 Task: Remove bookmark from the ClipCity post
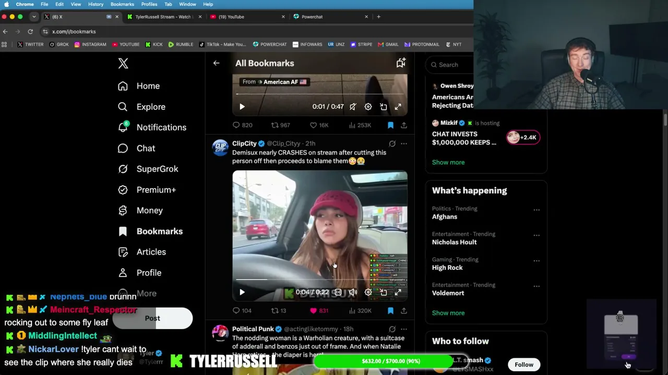[390, 311]
